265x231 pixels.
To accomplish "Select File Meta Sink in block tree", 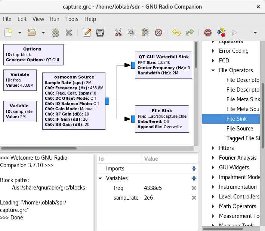I will click(x=231, y=99).
